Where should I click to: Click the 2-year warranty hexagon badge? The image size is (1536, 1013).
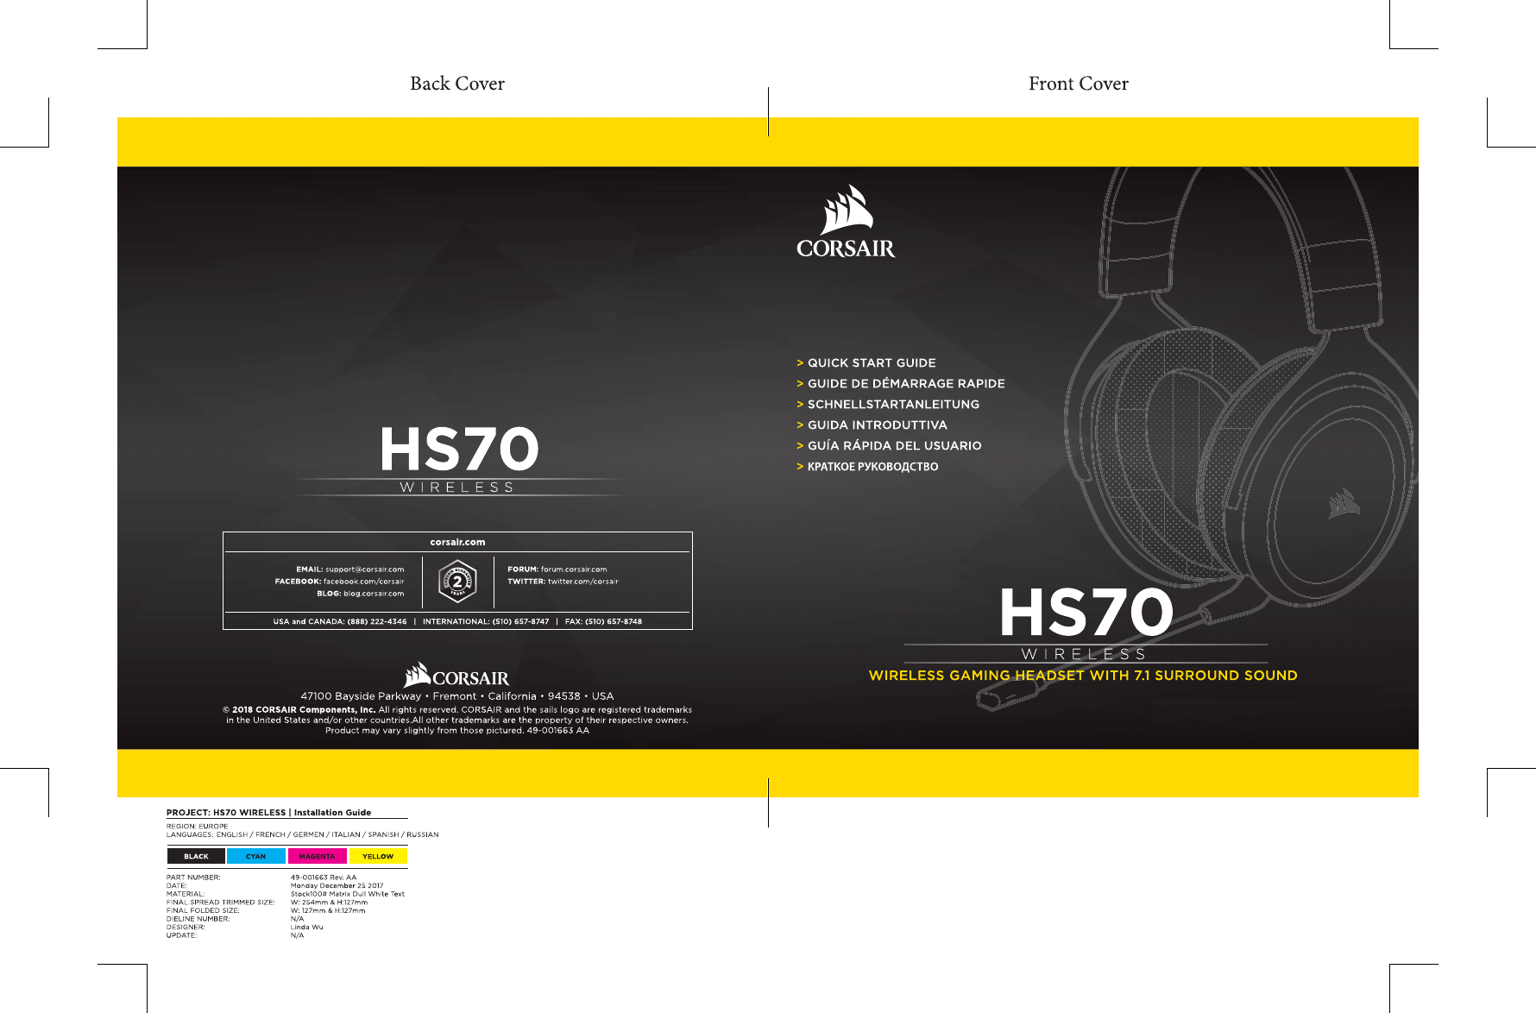pos(457,581)
